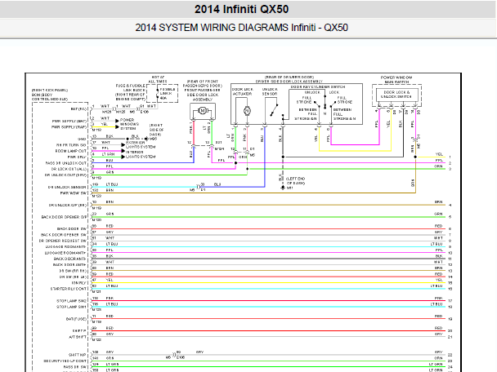
Task: Click continuation number 1 on YEL wire
Action: pyautogui.click(x=450, y=157)
